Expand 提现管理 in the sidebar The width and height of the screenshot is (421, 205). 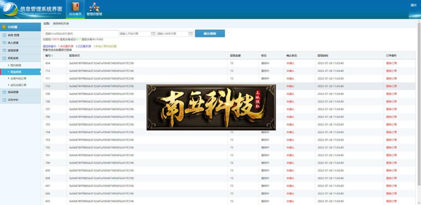[21, 51]
